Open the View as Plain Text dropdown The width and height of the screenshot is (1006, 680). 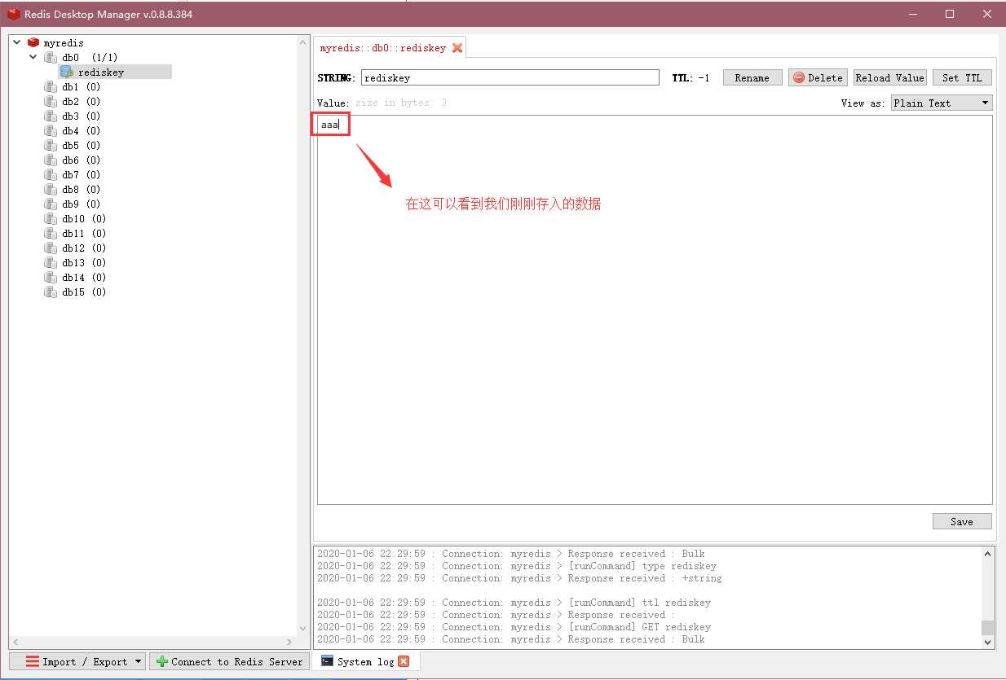(942, 103)
